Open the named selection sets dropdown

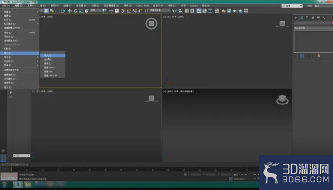coord(160,10)
